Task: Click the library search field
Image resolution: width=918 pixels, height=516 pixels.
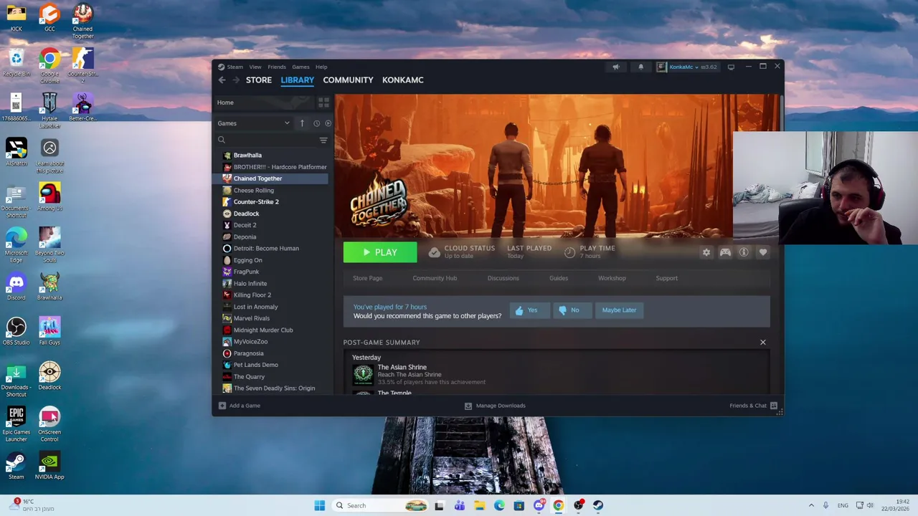Action: (x=265, y=140)
